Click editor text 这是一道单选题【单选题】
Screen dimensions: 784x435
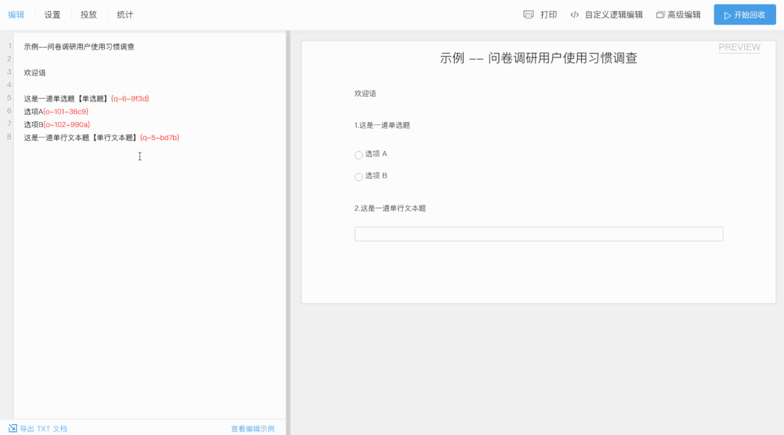[67, 99]
